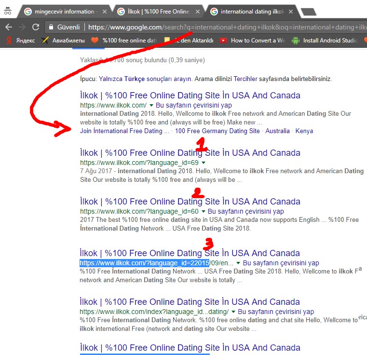
Task: Click the 100 Free Germany Dating Site sitelink
Action: click(217, 131)
